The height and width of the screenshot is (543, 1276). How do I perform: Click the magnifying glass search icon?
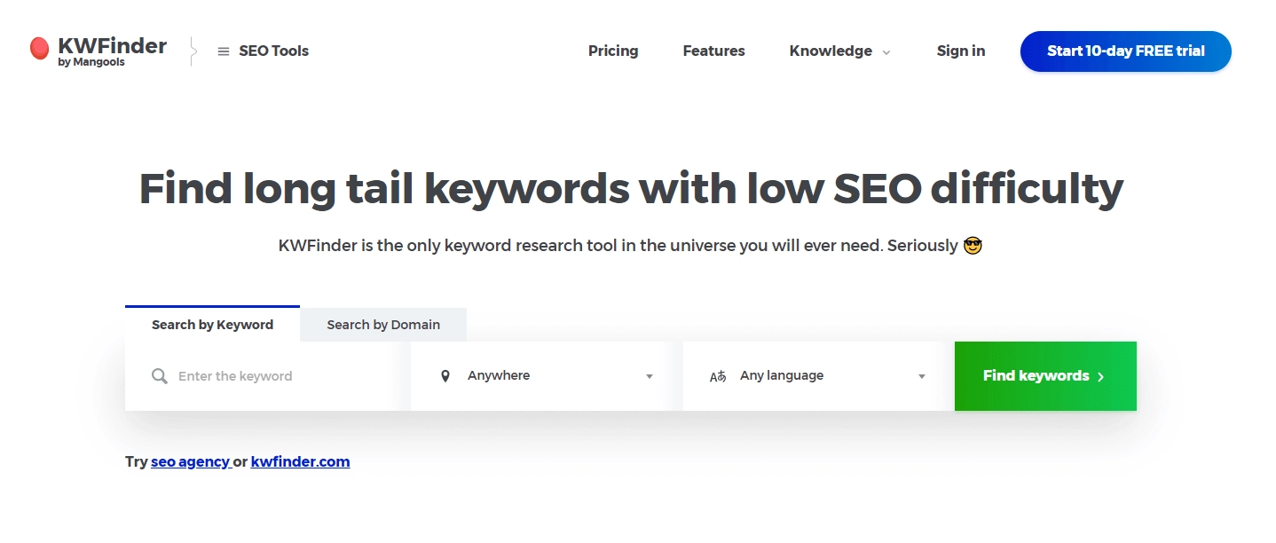(160, 376)
